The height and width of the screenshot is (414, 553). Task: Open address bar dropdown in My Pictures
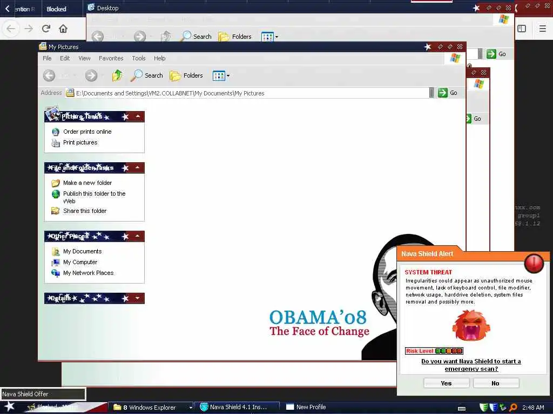(431, 93)
